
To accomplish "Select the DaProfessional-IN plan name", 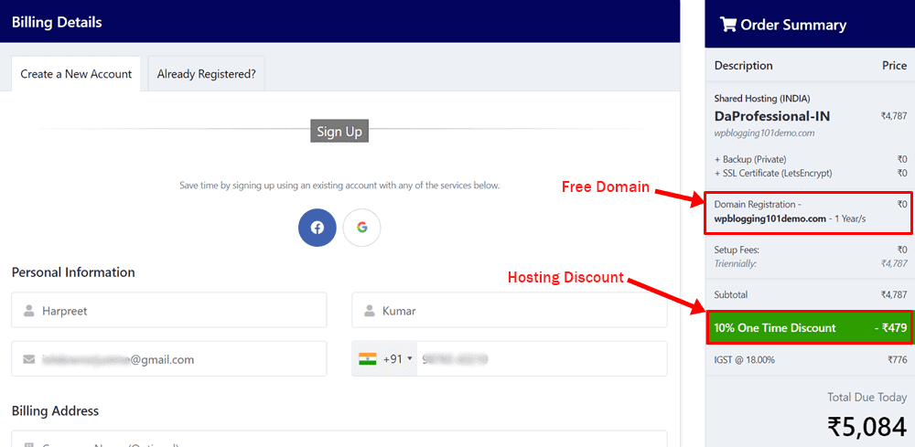I will point(770,116).
